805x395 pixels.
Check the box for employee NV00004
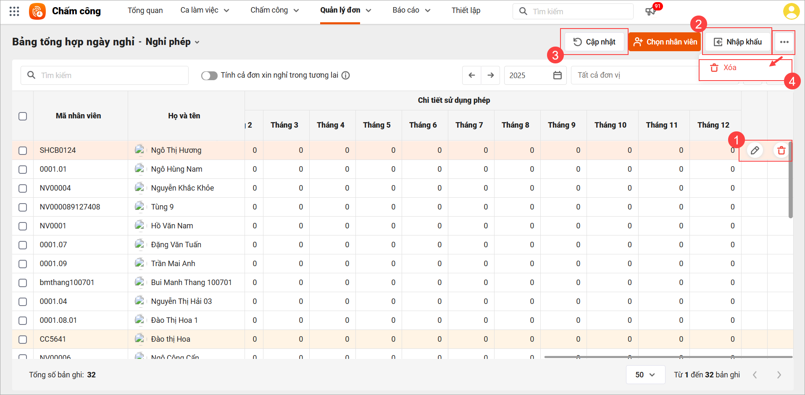(23, 188)
